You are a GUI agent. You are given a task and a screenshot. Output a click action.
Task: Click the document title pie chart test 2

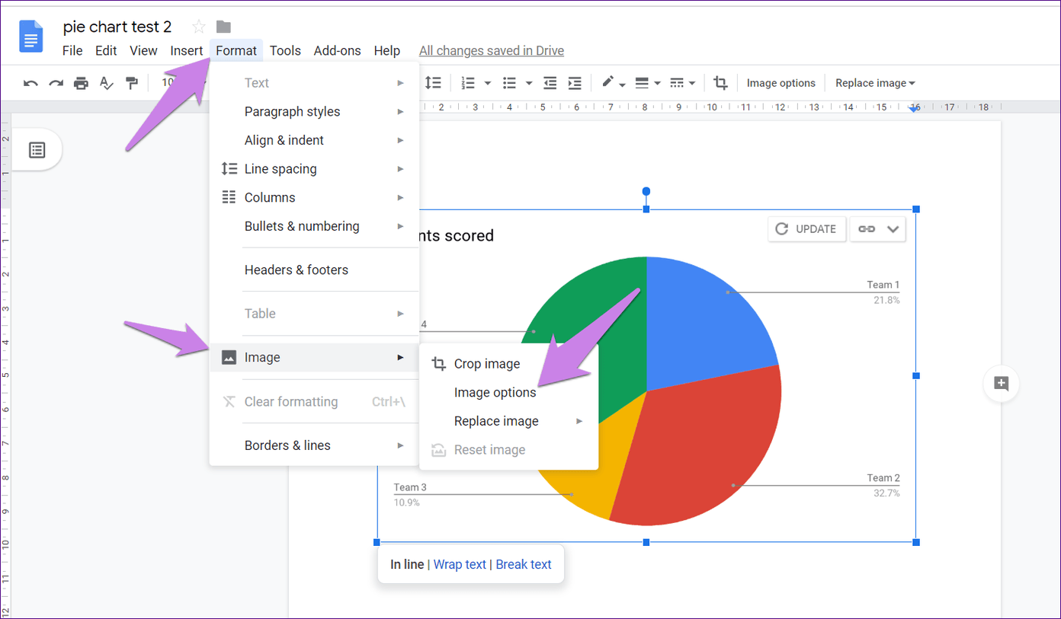[x=117, y=27]
